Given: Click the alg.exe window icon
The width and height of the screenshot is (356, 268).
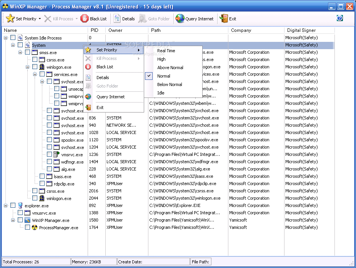Looking at the screenshot, I should (57, 169).
